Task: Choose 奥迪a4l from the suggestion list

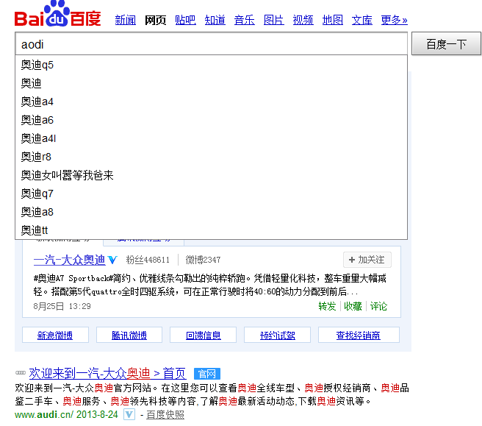Action: pyautogui.click(x=39, y=138)
